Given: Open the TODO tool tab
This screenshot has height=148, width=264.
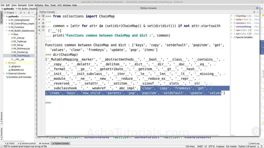Looking at the screenshot, I should (10, 143).
